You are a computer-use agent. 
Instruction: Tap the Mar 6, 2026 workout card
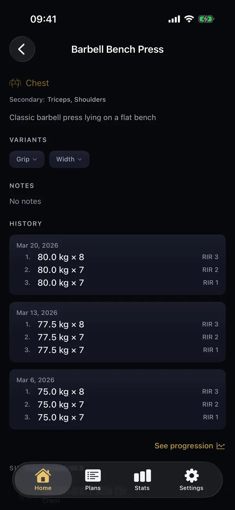click(117, 399)
